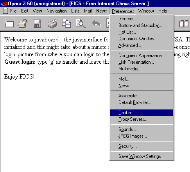Image resolution: width=190 pixels, height=172 pixels.
Task: Open the File menu
Action: 13,11
